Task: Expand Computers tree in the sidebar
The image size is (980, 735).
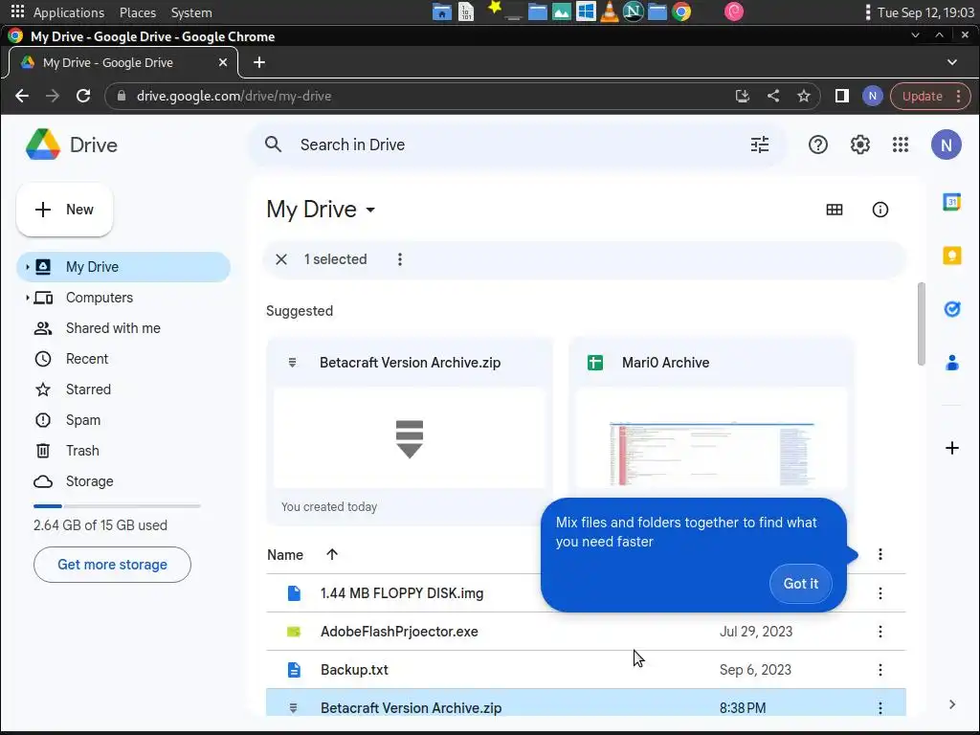Action: pos(27,298)
